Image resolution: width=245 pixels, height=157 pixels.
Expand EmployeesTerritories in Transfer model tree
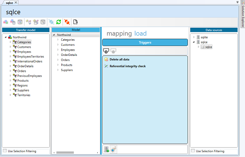coord(11,57)
